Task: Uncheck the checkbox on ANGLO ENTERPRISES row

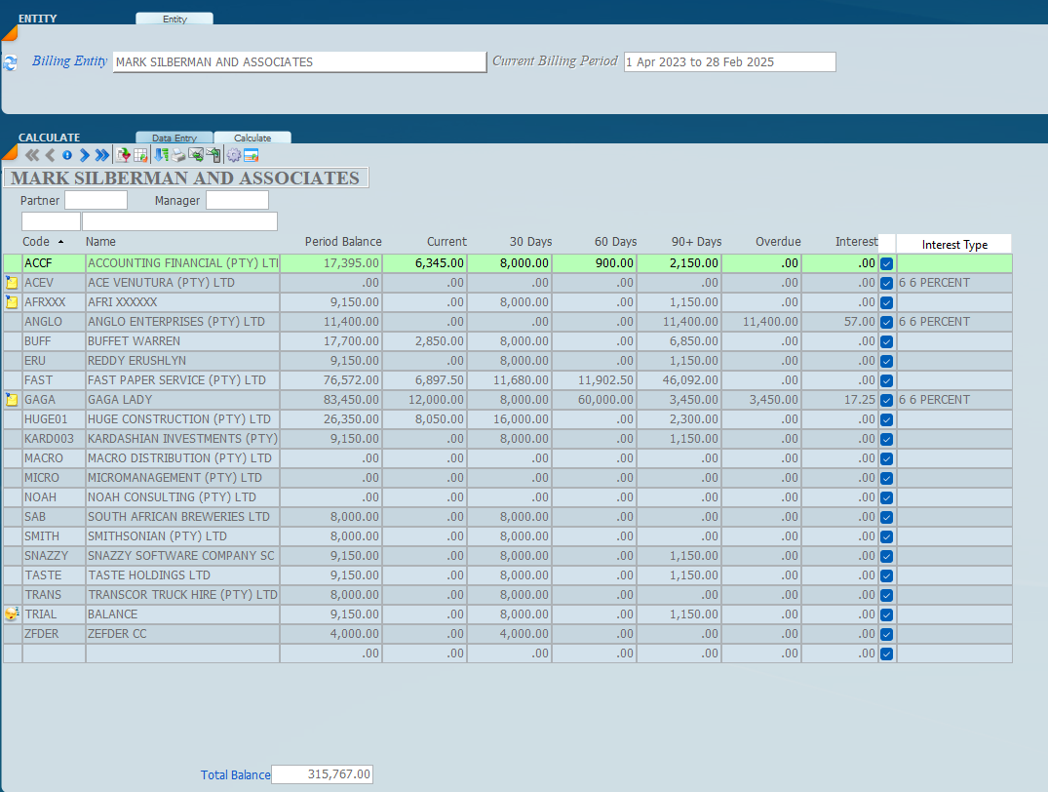Action: click(x=886, y=322)
